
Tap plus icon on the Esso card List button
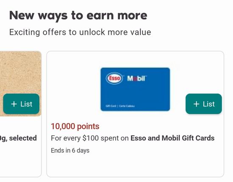(x=196, y=104)
